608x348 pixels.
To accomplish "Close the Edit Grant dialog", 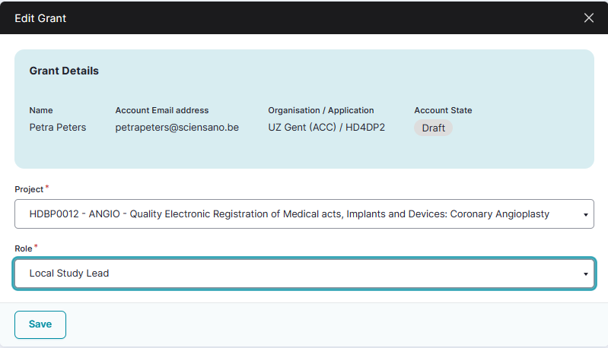I will pos(588,17).
